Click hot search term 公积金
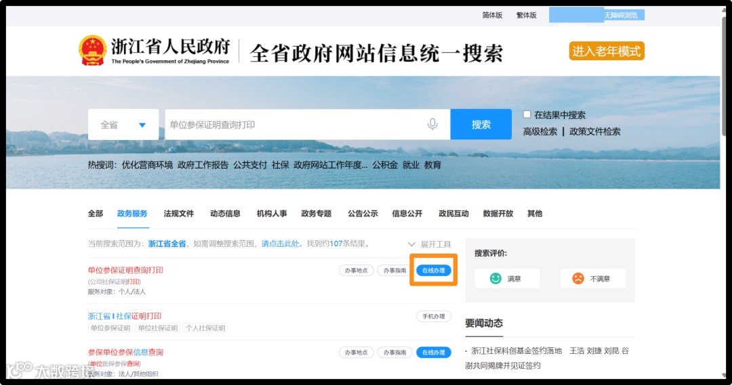732x385 pixels. (385, 165)
